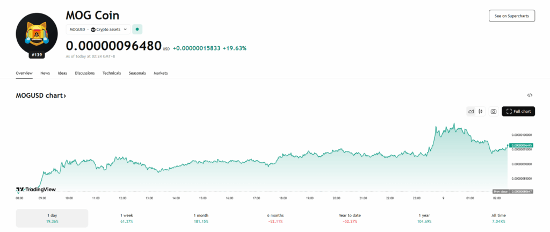Open the MOGUSD chart heading link
Viewport: 550px width, 232px height.
click(41, 95)
